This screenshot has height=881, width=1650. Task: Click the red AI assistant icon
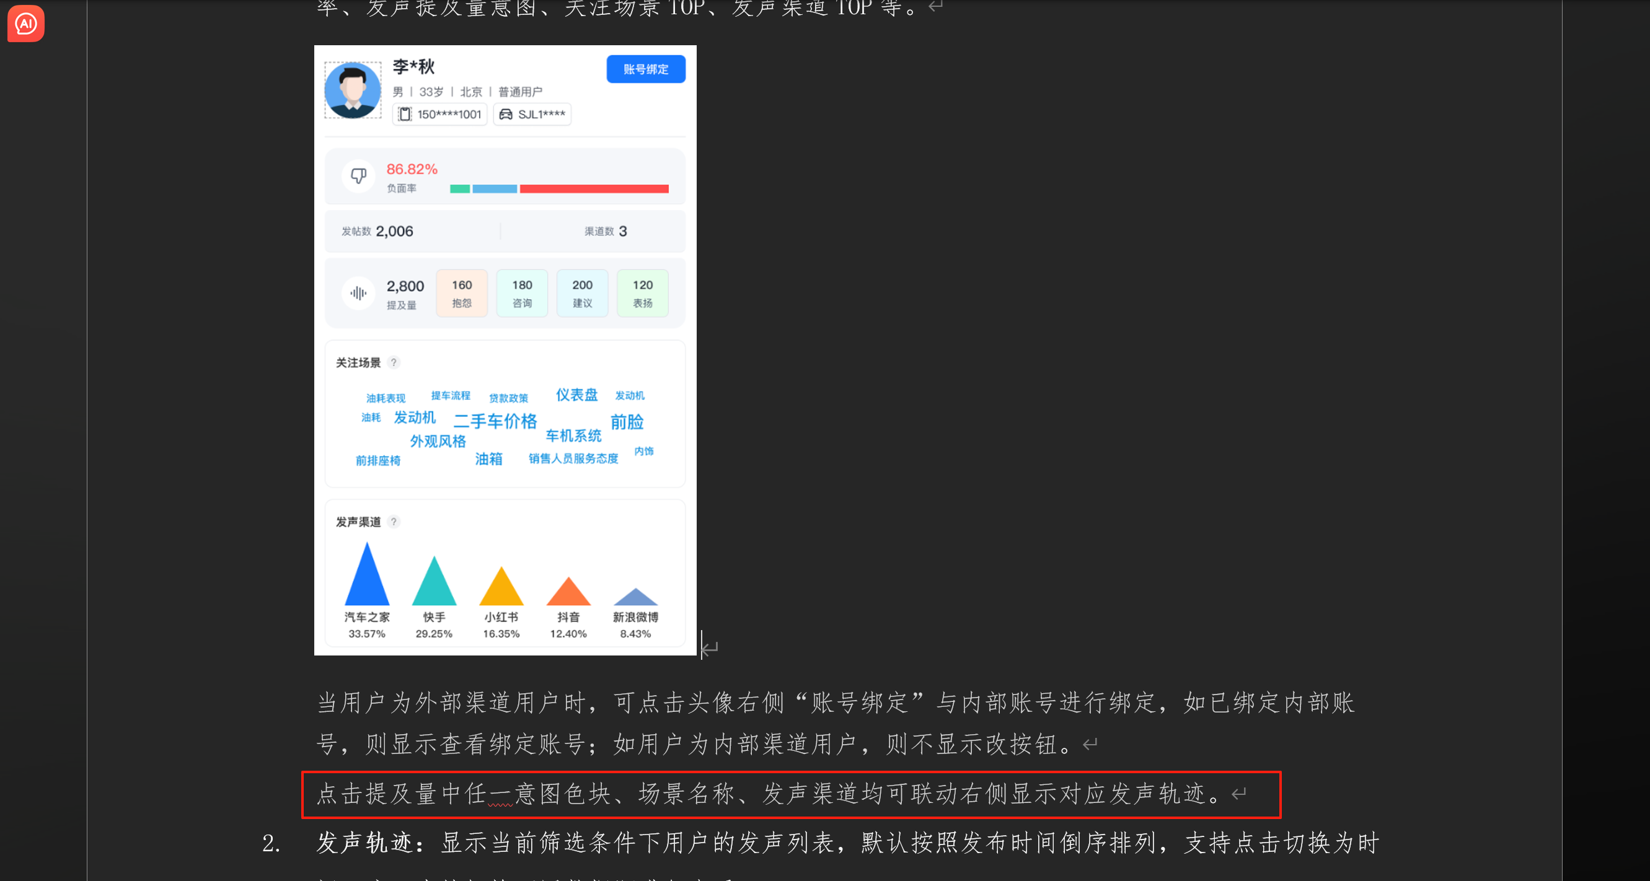click(x=25, y=24)
